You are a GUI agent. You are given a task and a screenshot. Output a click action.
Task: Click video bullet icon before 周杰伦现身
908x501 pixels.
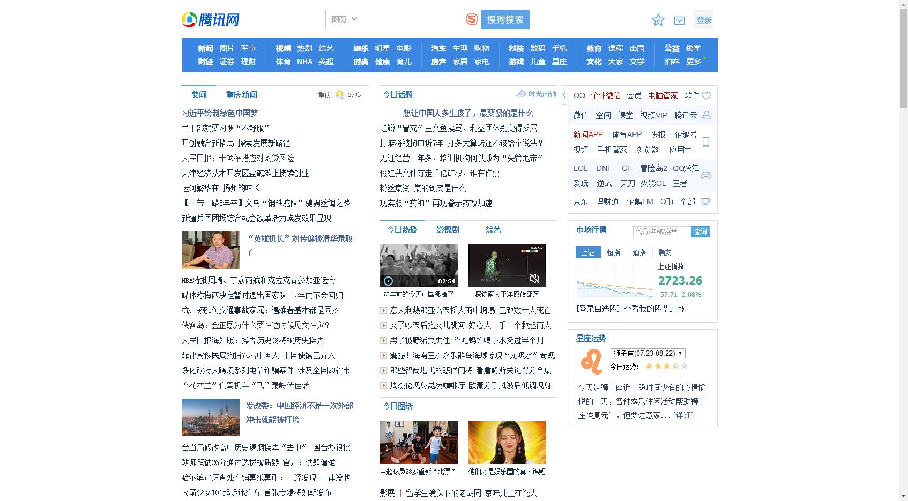(383, 385)
